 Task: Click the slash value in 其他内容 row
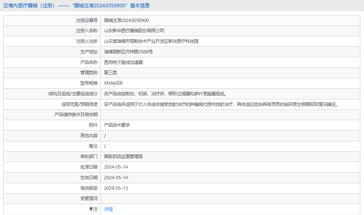pyautogui.click(x=105, y=136)
